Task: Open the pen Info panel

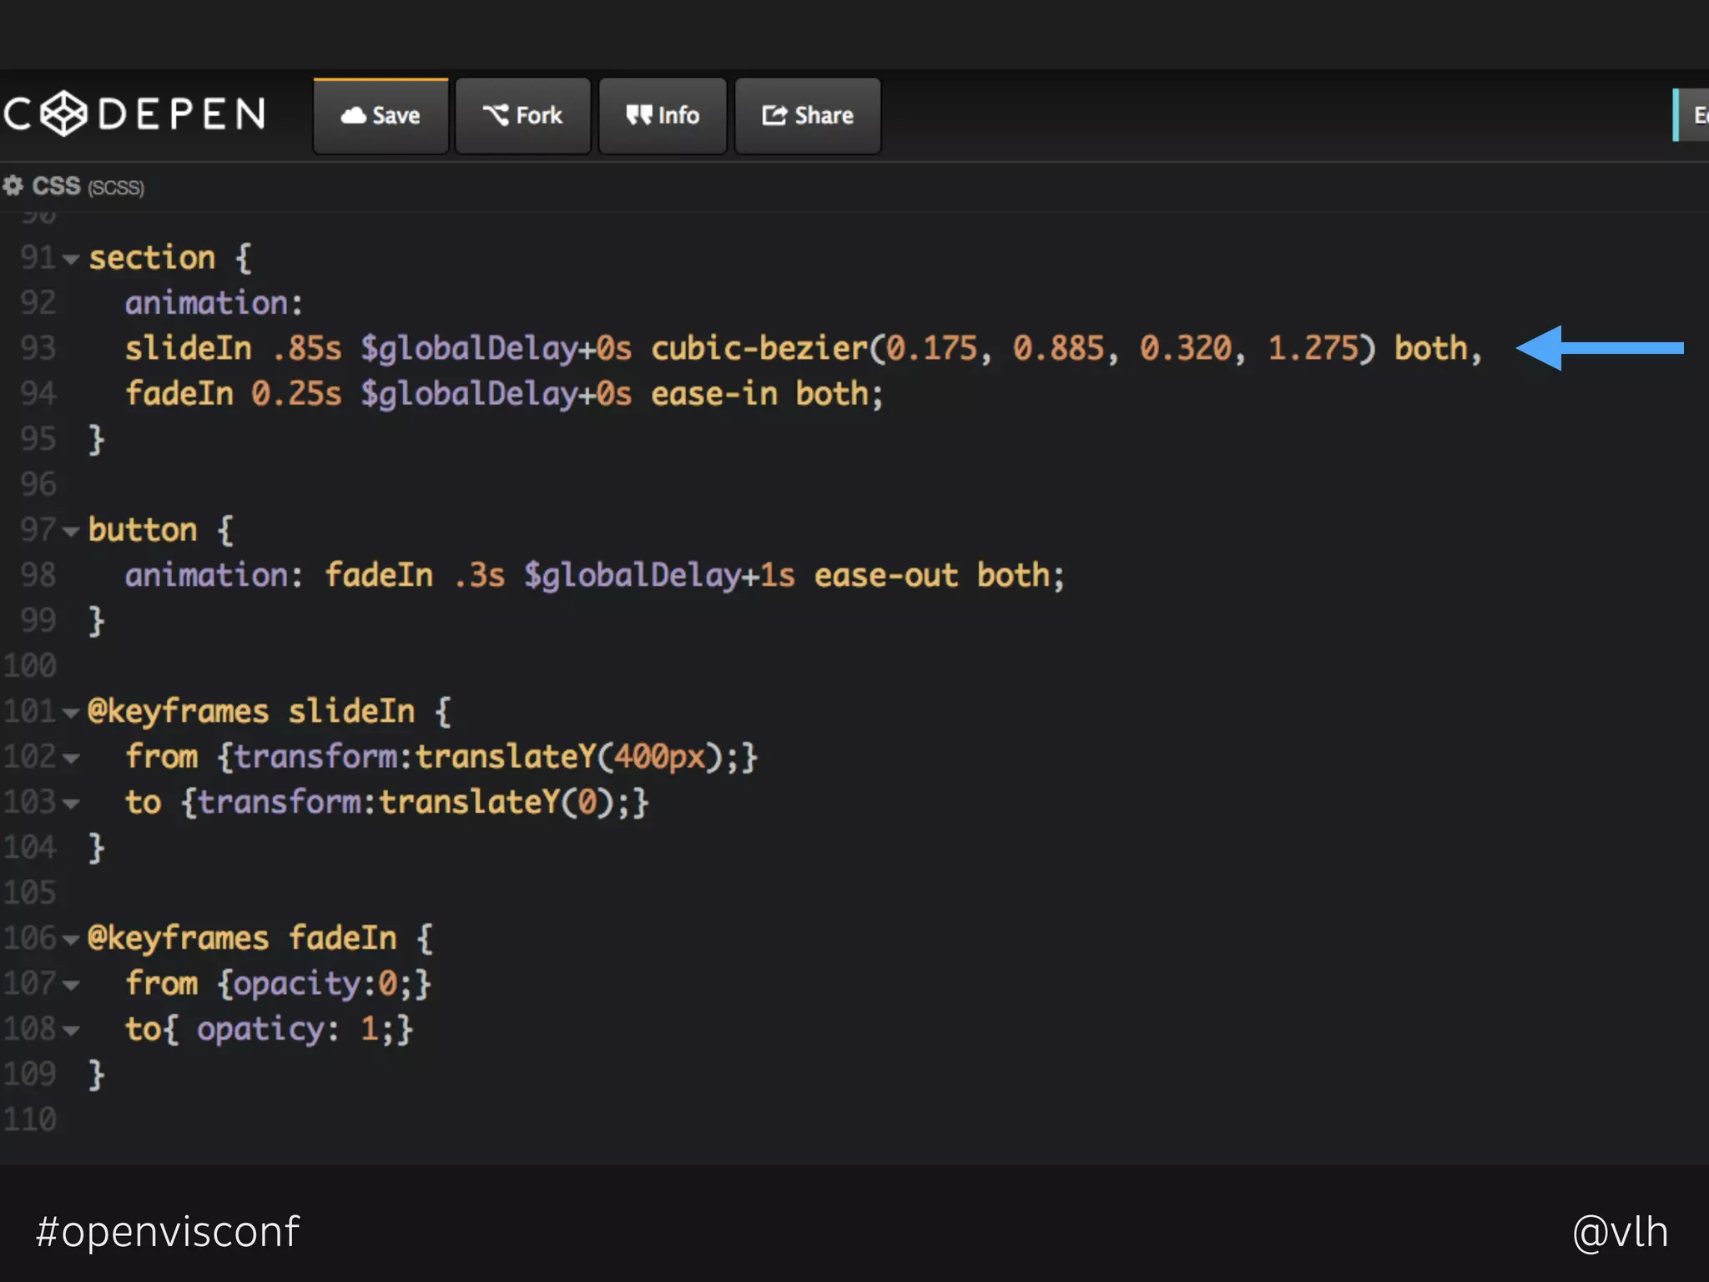Action: click(x=663, y=116)
